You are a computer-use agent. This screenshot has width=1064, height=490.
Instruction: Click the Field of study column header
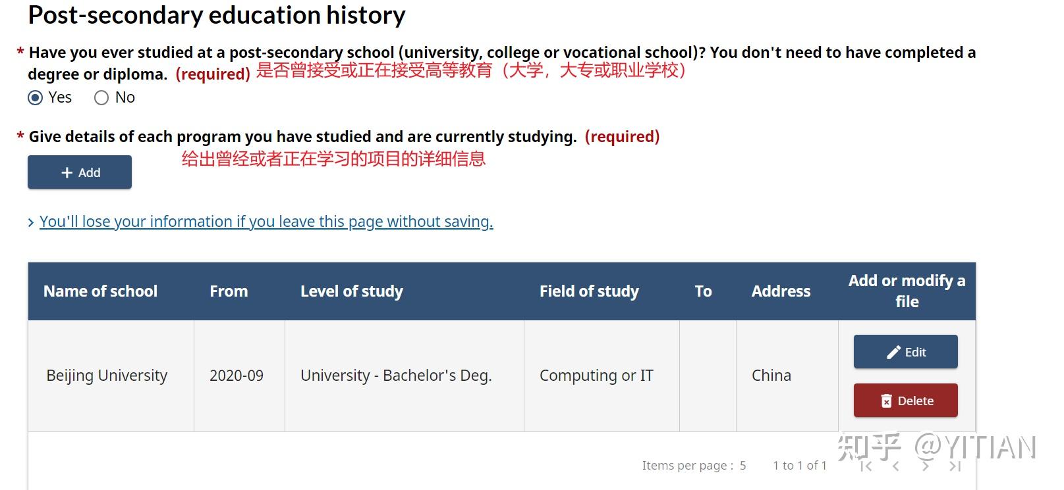coord(589,291)
